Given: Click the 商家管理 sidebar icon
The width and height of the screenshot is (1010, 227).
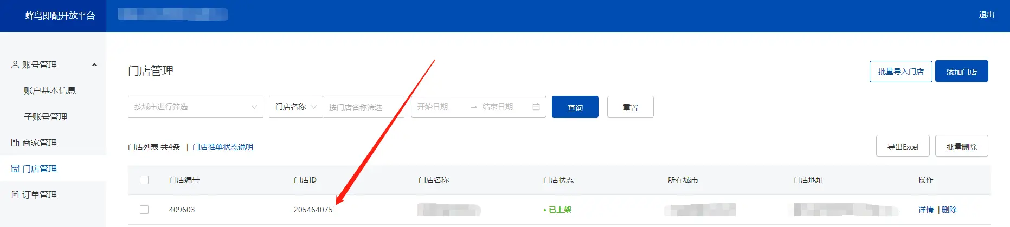Looking at the screenshot, I should pyautogui.click(x=15, y=142).
